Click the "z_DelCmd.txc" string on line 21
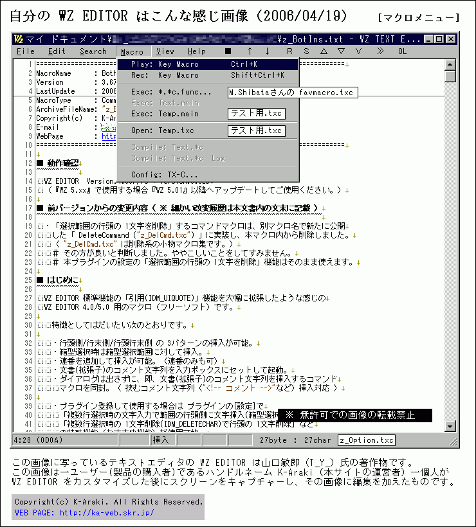The width and height of the screenshot is (476, 527). [x=90, y=244]
